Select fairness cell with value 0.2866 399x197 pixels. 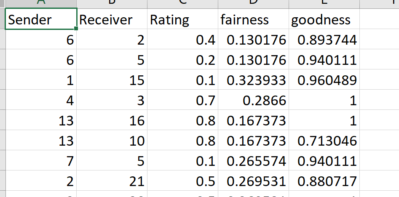tap(253, 100)
